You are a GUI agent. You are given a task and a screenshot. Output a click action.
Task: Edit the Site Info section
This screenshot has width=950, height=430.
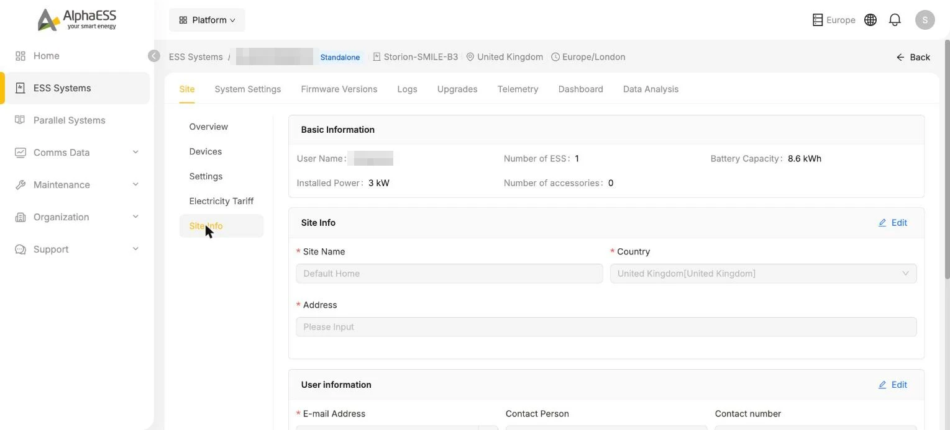(x=893, y=223)
